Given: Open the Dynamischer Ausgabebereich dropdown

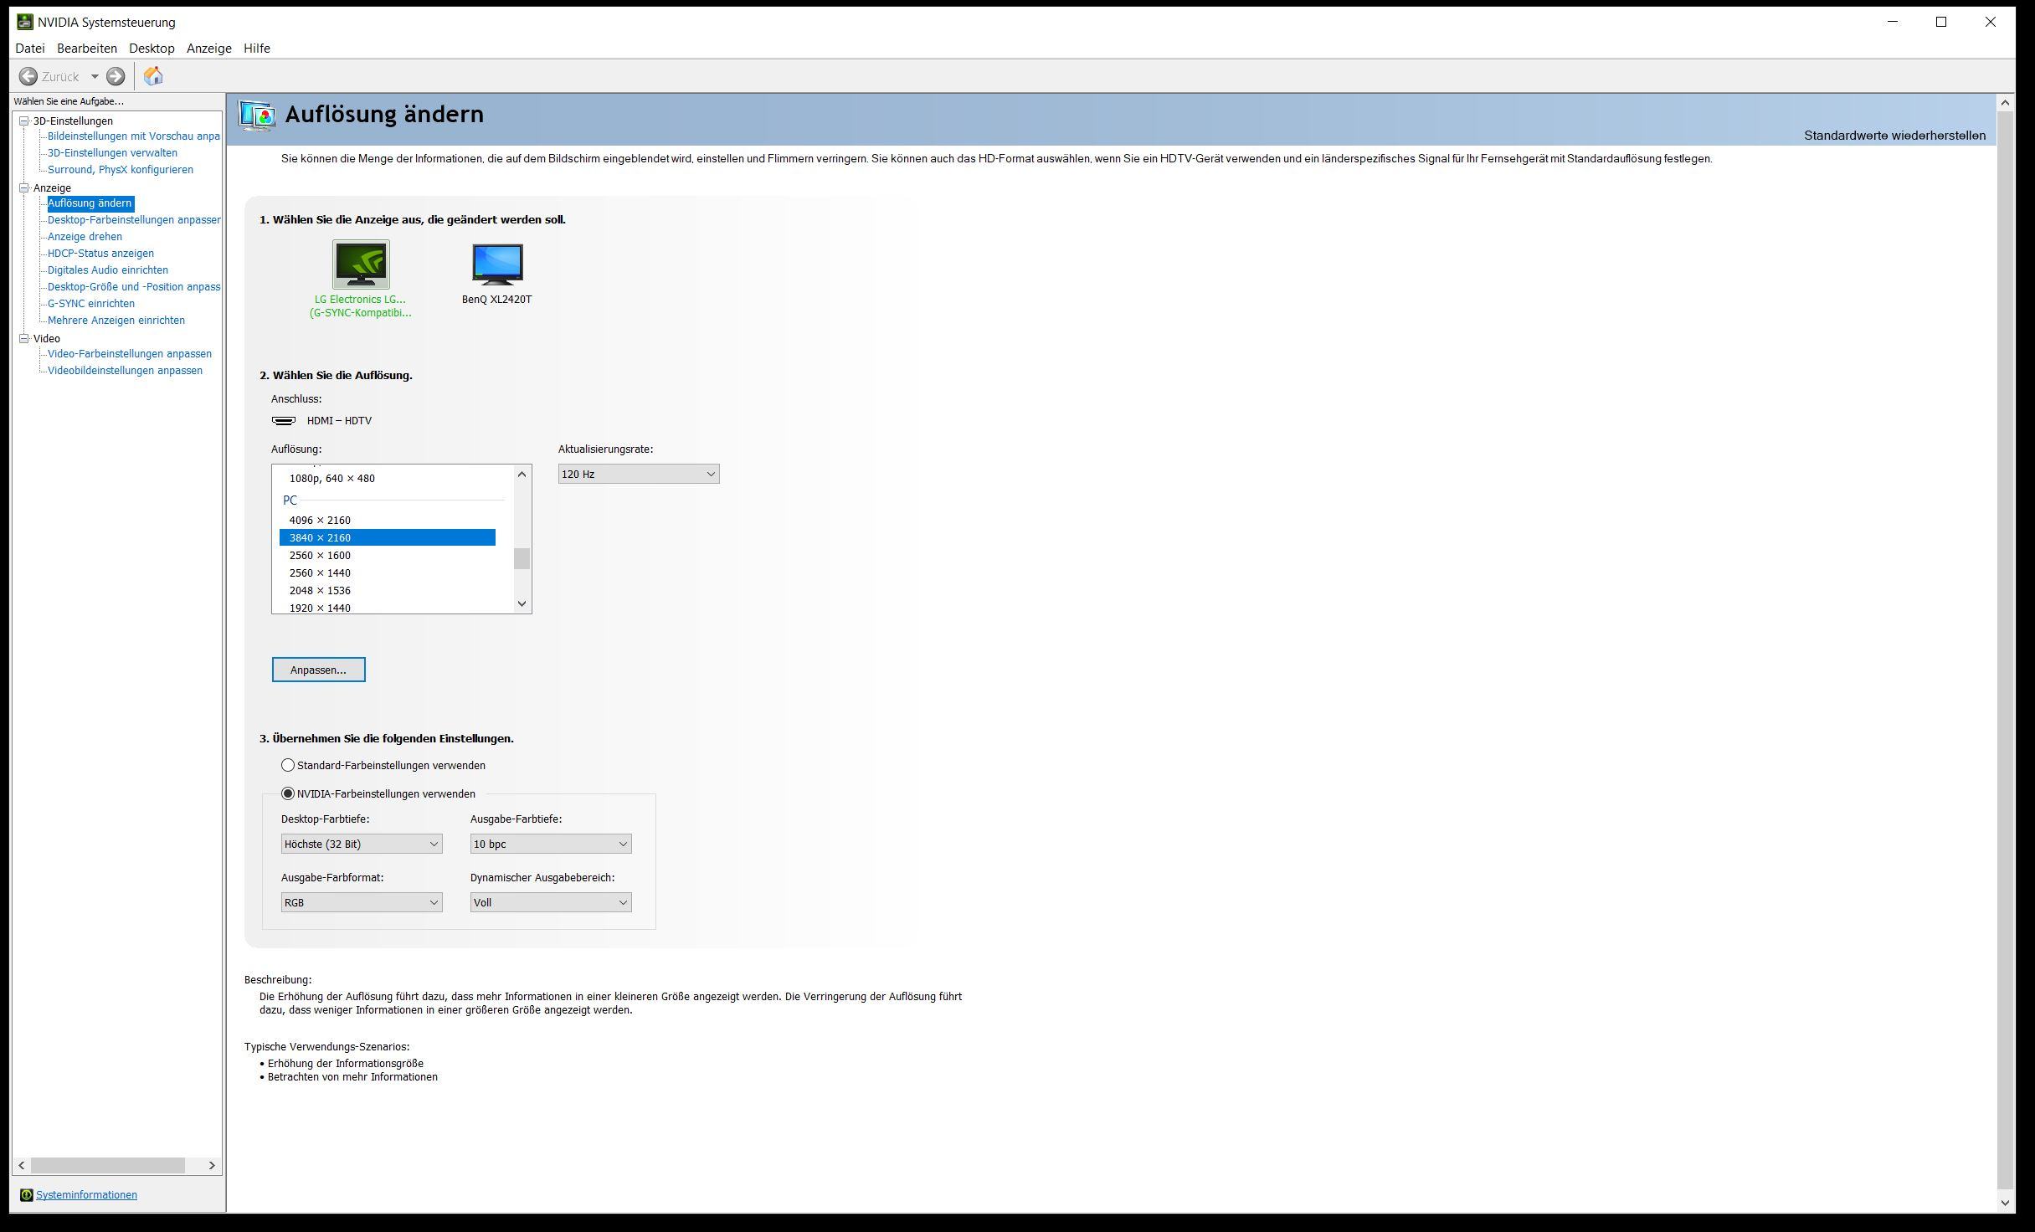Looking at the screenshot, I should click(551, 902).
